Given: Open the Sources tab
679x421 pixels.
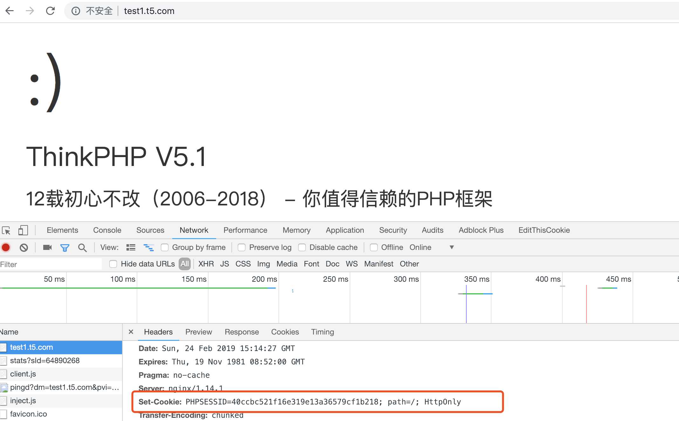Looking at the screenshot, I should (150, 230).
